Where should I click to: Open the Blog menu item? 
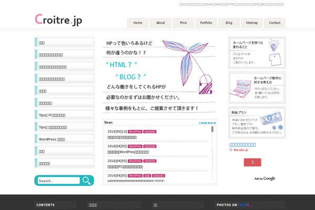click(229, 23)
